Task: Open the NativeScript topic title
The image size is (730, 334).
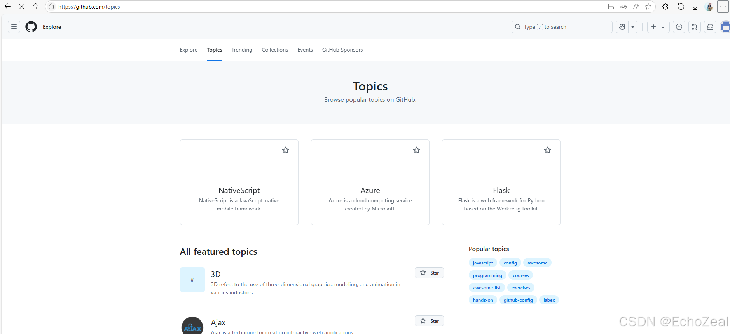Action: pos(239,190)
